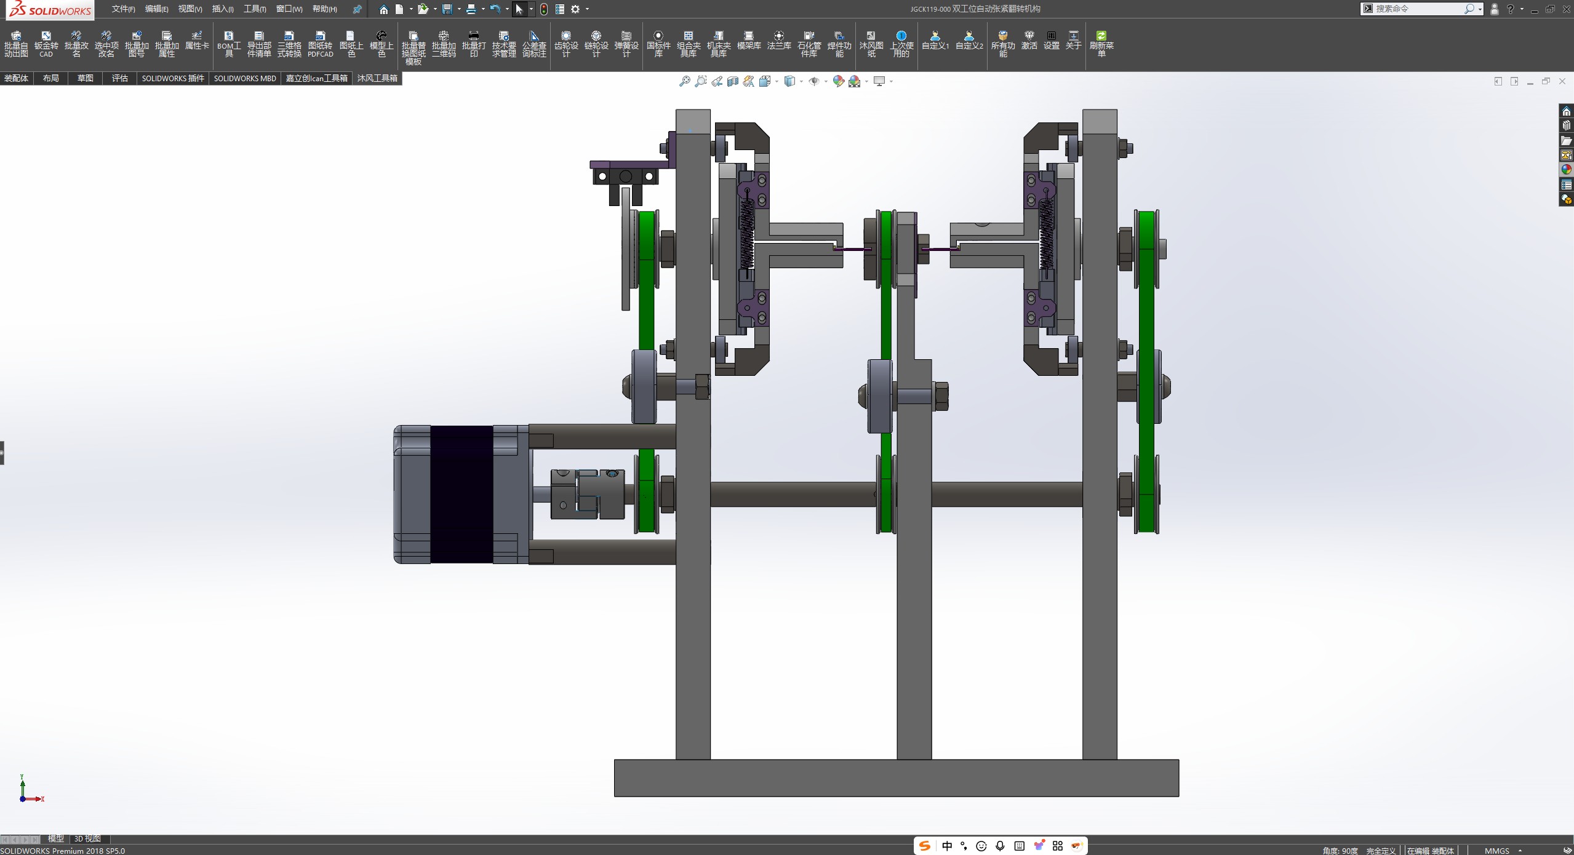Toggle the Select cursor tool
This screenshot has width=1574, height=855.
519,9
